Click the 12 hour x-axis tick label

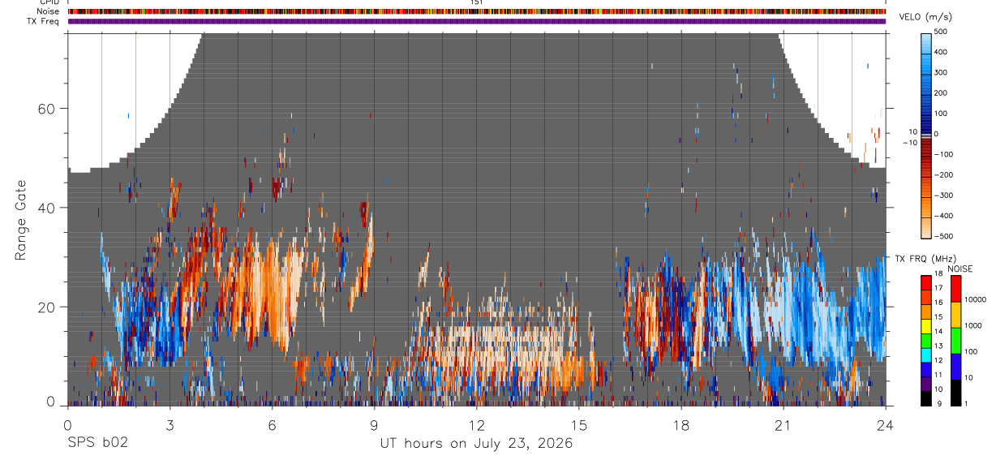[477, 425]
